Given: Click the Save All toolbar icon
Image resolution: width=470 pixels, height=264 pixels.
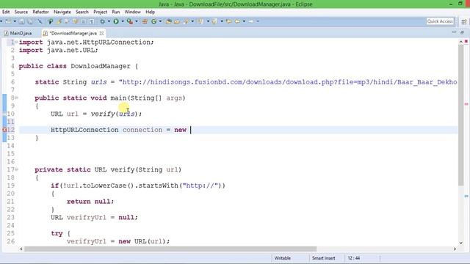Looking at the screenshot, I should [x=30, y=21].
